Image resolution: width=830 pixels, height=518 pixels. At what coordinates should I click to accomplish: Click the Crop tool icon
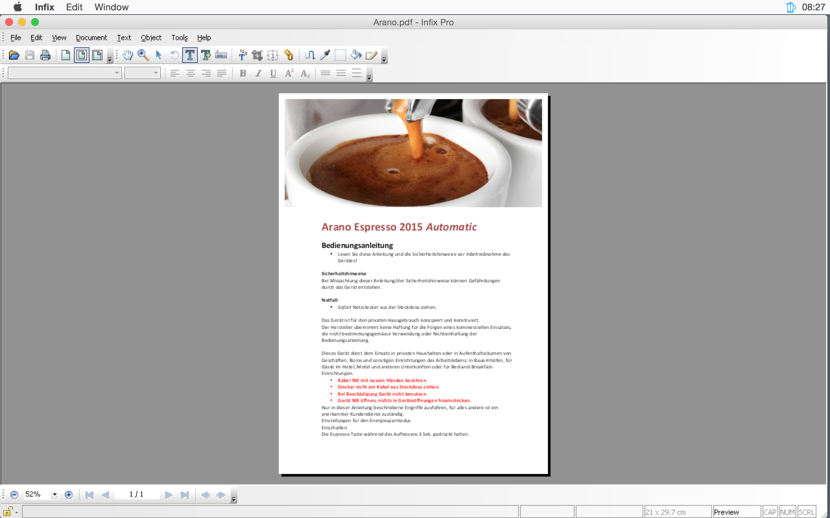[257, 55]
